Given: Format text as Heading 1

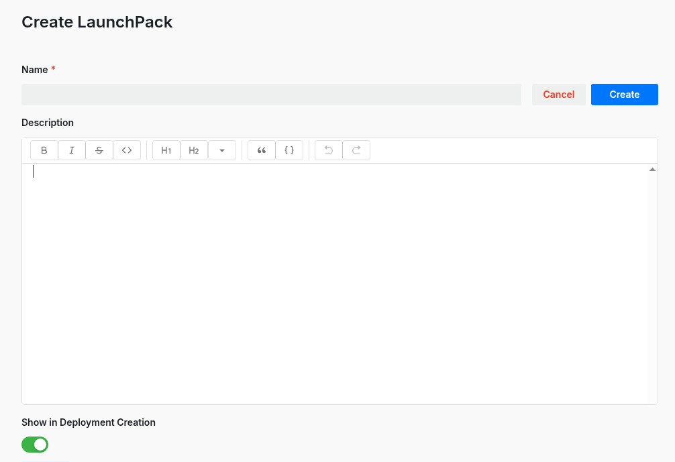Looking at the screenshot, I should coord(166,150).
